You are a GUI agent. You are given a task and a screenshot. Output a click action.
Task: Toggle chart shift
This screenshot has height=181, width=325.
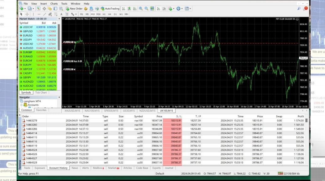click(x=164, y=8)
